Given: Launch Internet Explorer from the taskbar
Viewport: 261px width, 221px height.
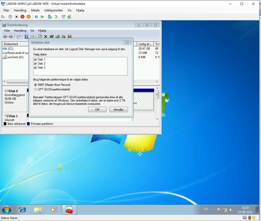Looking at the screenshot, I should (x=23, y=210).
